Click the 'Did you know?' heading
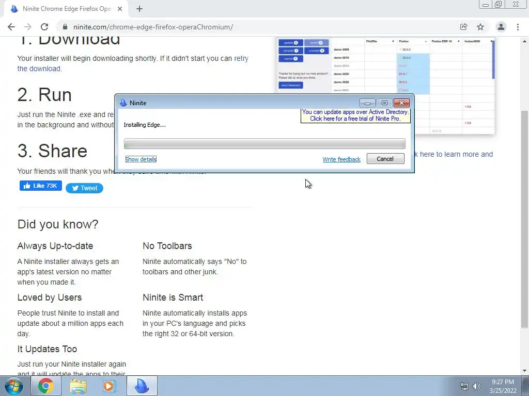Screen dimensions: 529x396 pos(58,224)
